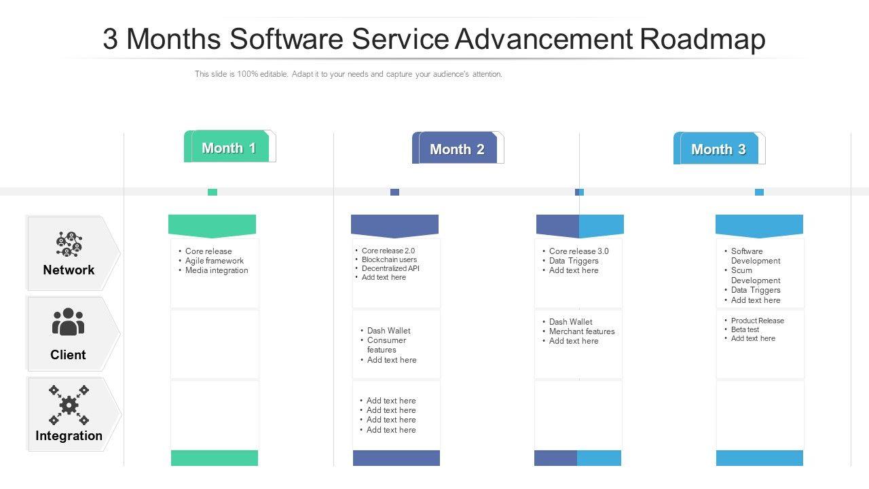The image size is (869, 489).
Task: Click the 'Software Development' bullet
Action: point(756,256)
